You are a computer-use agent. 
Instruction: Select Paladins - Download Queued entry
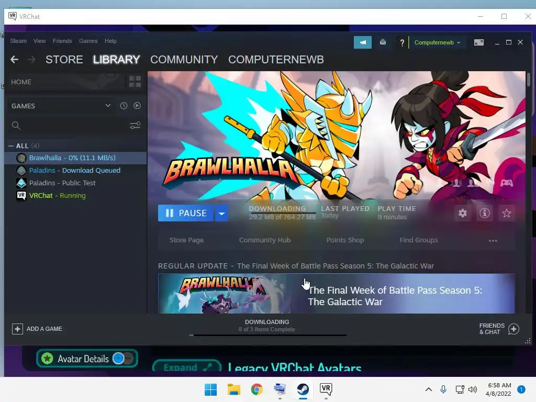point(75,170)
